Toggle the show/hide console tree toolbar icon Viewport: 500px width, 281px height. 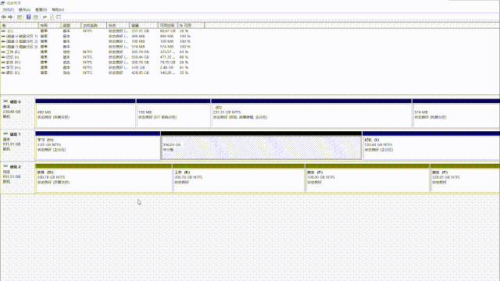click(x=20, y=17)
